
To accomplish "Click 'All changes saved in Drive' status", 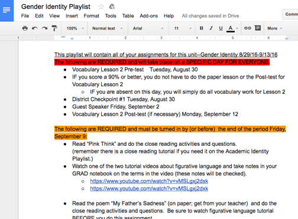I will click(x=210, y=16).
